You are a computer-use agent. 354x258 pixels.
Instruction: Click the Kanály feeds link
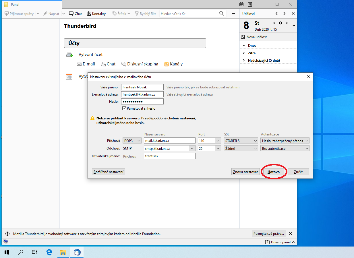(x=173, y=64)
